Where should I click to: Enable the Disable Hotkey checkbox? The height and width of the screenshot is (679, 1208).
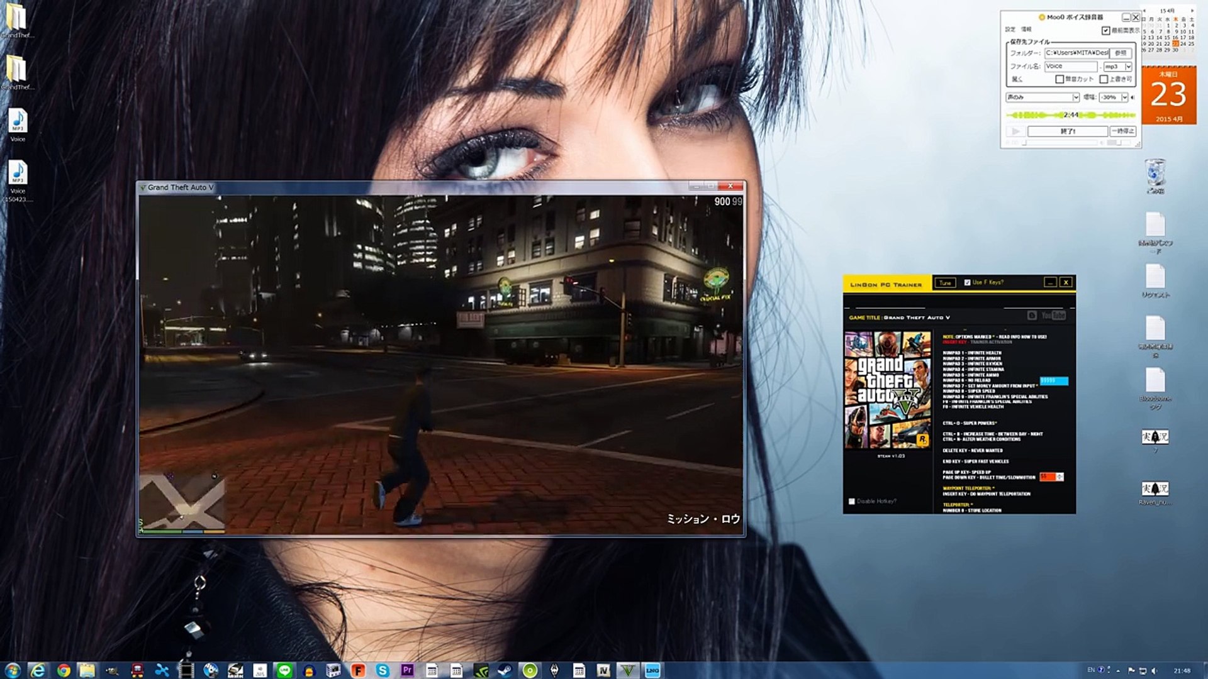tap(852, 501)
